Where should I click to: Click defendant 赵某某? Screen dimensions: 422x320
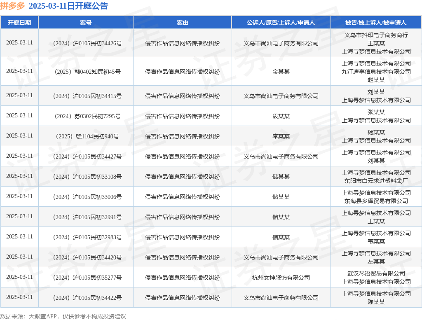click(x=376, y=80)
